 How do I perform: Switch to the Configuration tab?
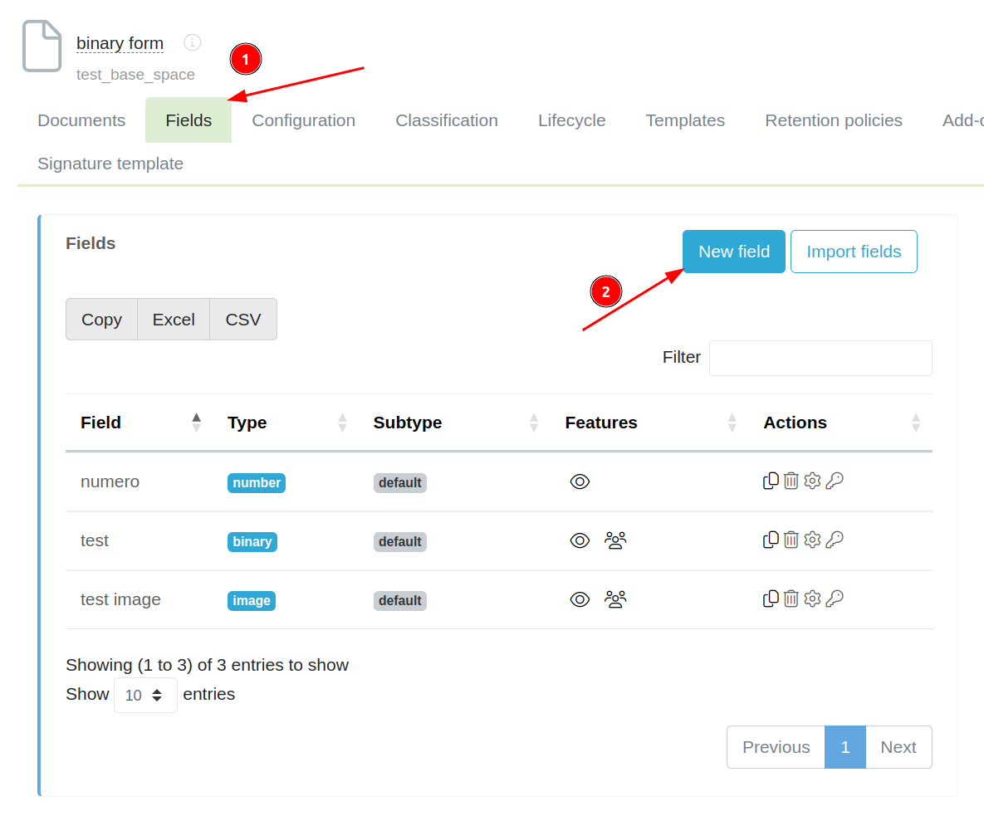(x=303, y=120)
